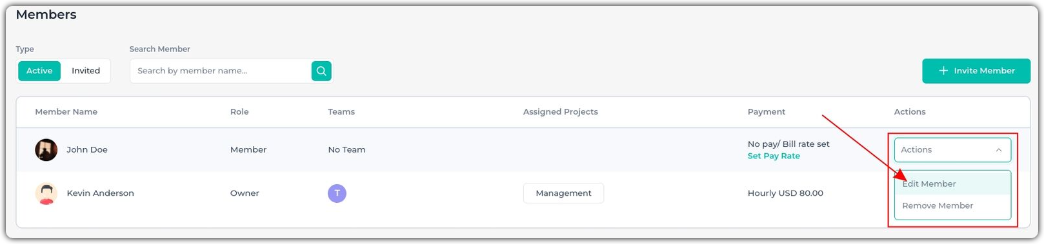The height and width of the screenshot is (244, 1044).
Task: Select the John Doe name text
Action: click(x=87, y=149)
